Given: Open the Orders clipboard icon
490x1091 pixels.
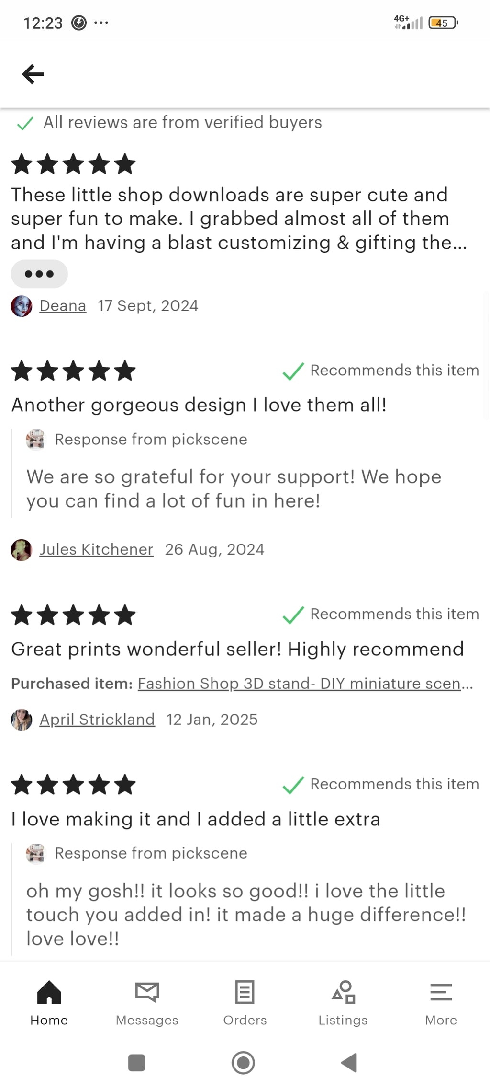Looking at the screenshot, I should (x=245, y=992).
